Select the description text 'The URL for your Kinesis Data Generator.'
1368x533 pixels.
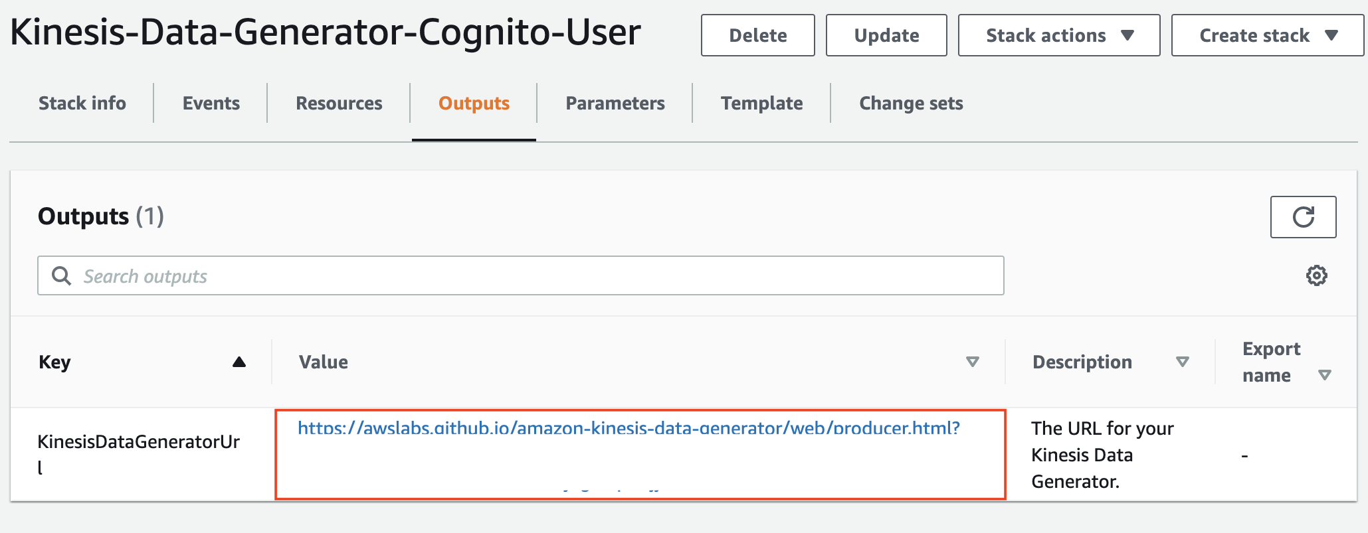[x=1102, y=455]
